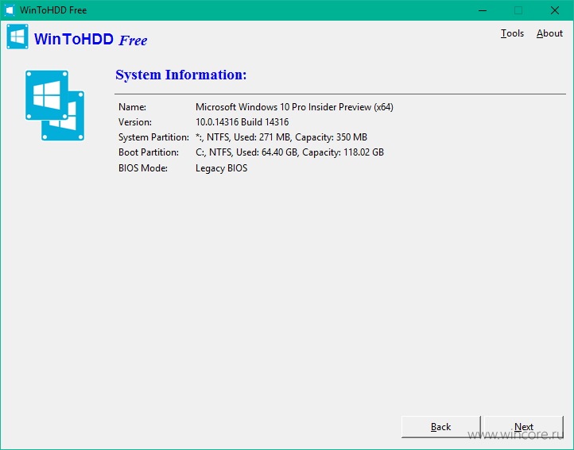574x450 pixels.
Task: Click the WinToHDD logo icon in header
Action: (x=17, y=37)
